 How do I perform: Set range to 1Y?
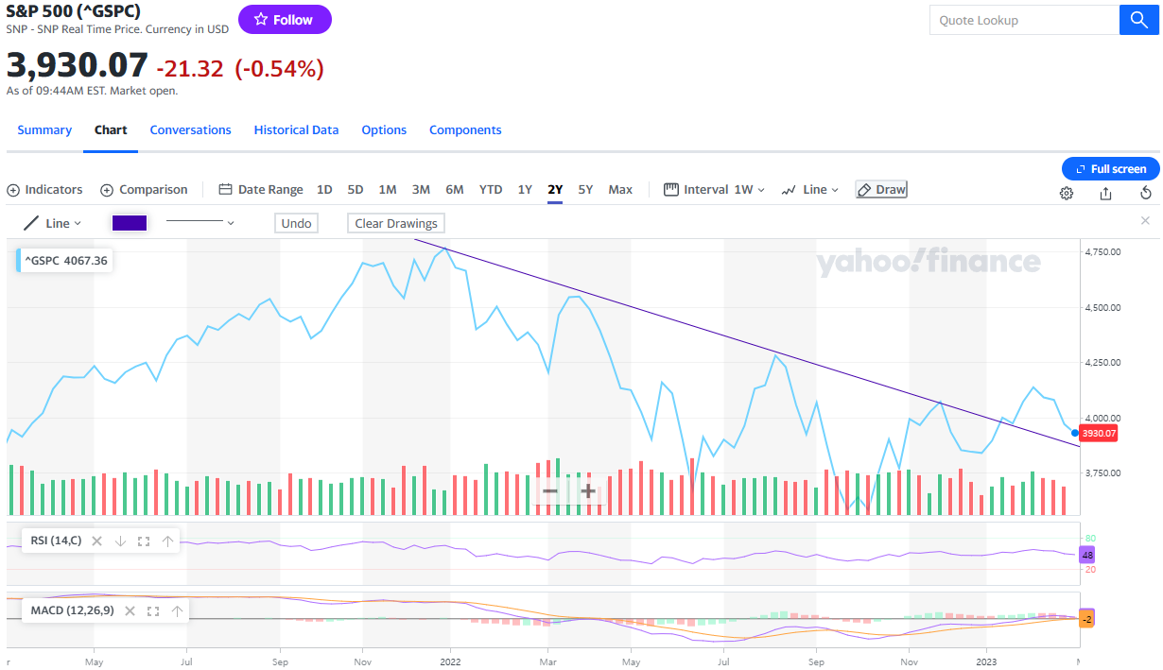[x=525, y=189]
